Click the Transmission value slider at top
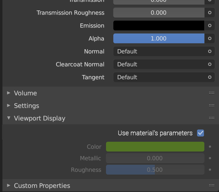The height and width of the screenshot is (192, 219). pyautogui.click(x=159, y=2)
